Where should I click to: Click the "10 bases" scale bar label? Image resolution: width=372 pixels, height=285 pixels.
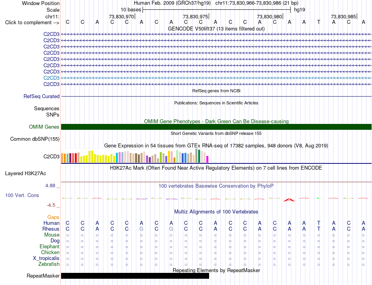(131, 10)
